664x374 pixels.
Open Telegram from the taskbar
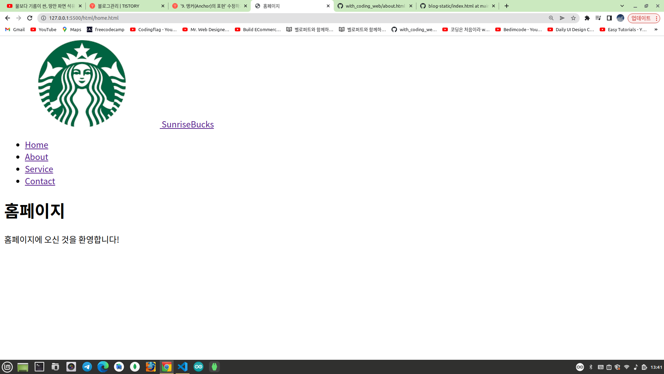click(x=87, y=367)
